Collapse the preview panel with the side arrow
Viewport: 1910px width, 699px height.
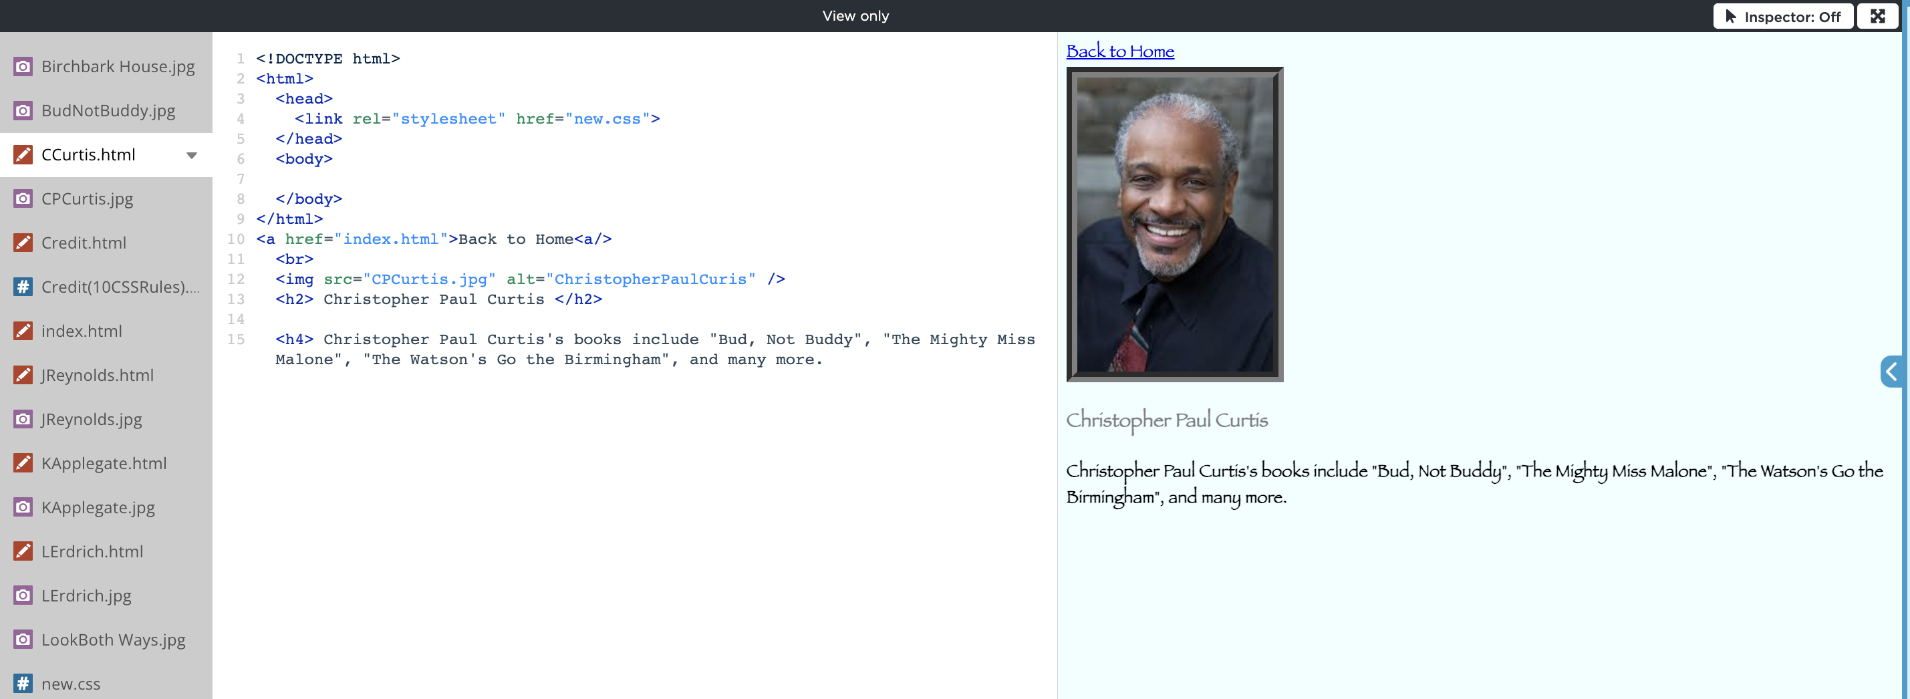pyautogui.click(x=1891, y=372)
